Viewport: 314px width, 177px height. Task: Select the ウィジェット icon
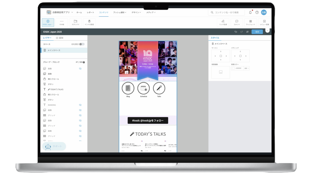(x=250, y=22)
